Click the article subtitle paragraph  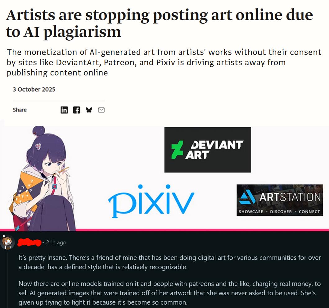[164, 62]
